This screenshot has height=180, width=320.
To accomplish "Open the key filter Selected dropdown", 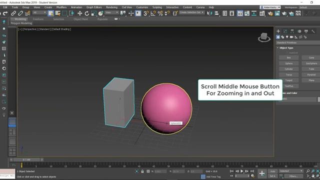I will coord(291,171).
